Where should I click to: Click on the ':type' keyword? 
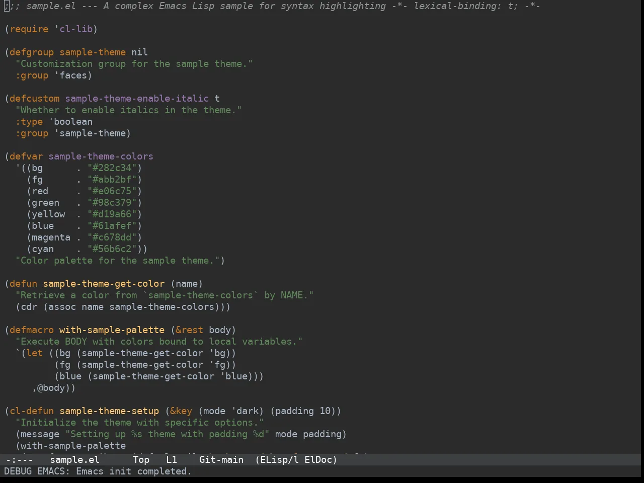[29, 122]
